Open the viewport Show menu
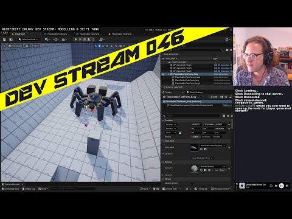Screen dimensions: 292x219 coord(36,46)
